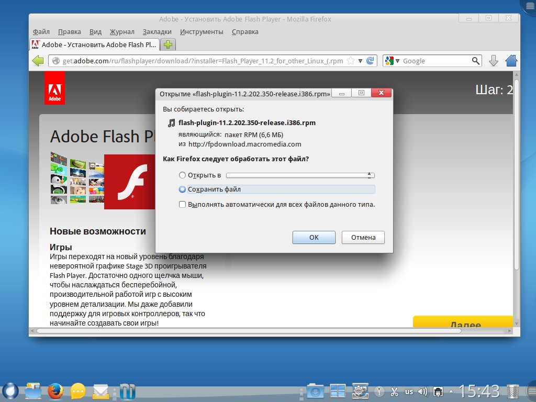536x402 pixels.
Task: Open clipboard scissors tray icon
Action: (x=394, y=391)
